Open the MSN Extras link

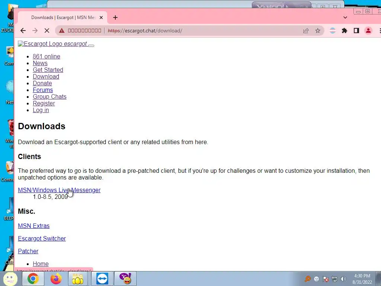(33, 226)
